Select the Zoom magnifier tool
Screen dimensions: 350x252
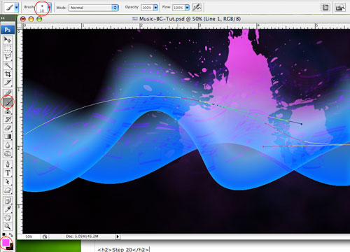tap(8, 226)
